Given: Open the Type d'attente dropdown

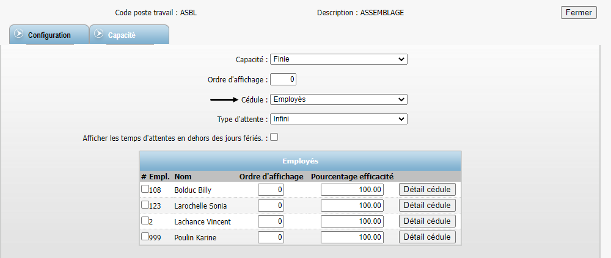Looking at the screenshot, I should click(x=338, y=119).
